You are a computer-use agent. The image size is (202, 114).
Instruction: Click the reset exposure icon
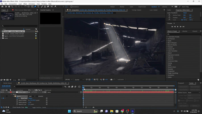click(x=103, y=80)
